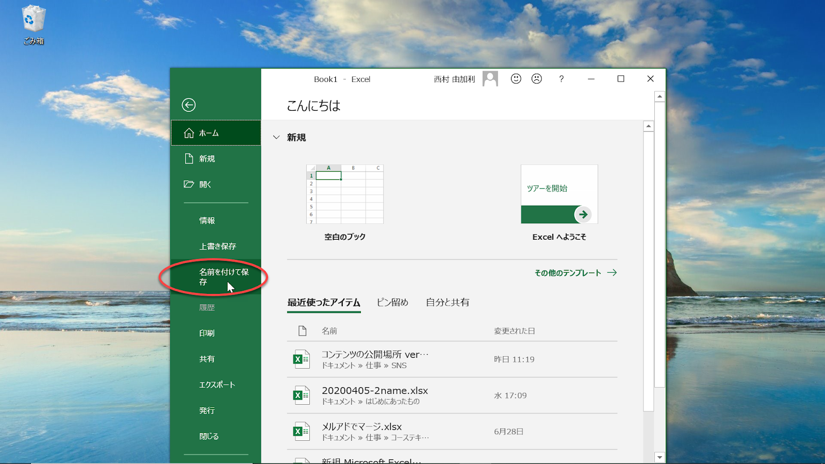825x464 pixels.
Task: Click 上書き保存 to save
Action: (216, 246)
